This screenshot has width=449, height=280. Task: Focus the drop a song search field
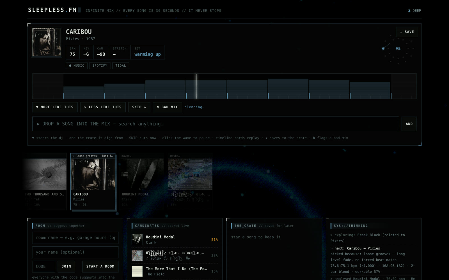[x=216, y=124]
